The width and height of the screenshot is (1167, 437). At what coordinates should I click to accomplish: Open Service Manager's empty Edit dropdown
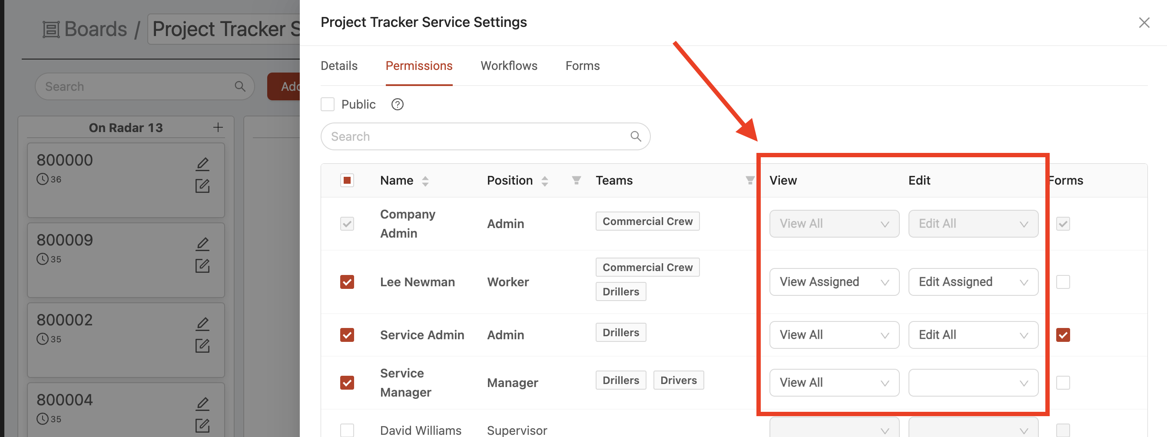(x=973, y=383)
